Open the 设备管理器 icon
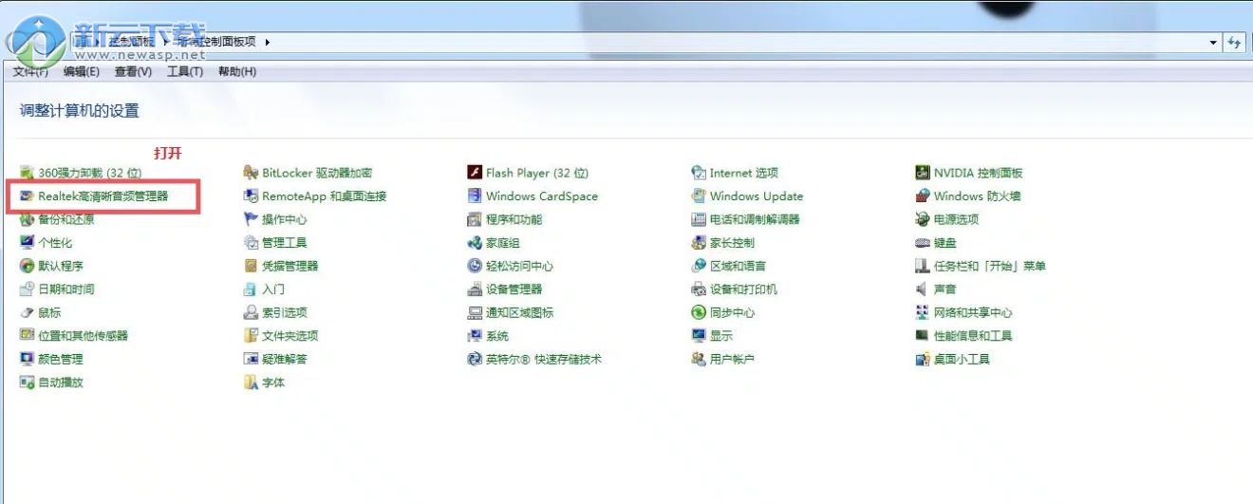The width and height of the screenshot is (1253, 504). tap(476, 289)
